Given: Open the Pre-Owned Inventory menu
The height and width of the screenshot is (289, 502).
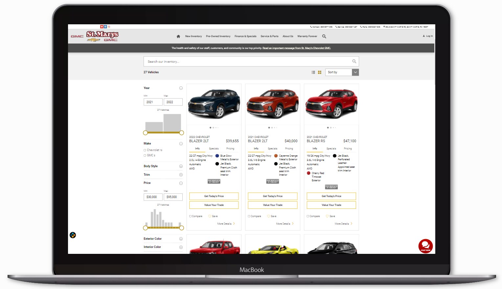Looking at the screenshot, I should click(218, 36).
